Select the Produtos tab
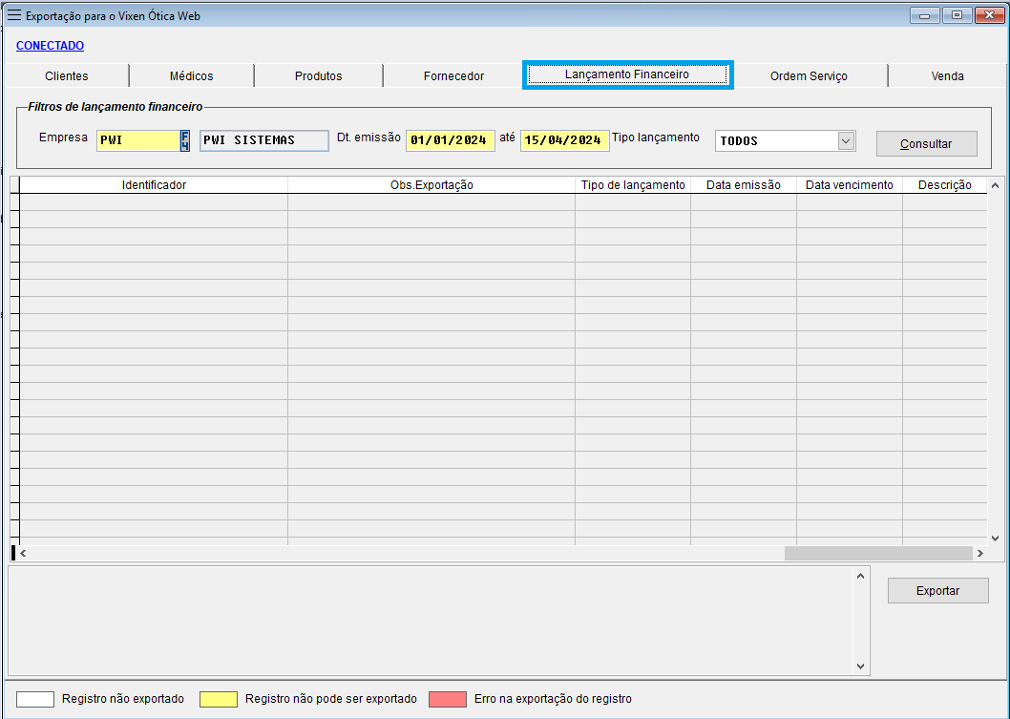 [318, 76]
